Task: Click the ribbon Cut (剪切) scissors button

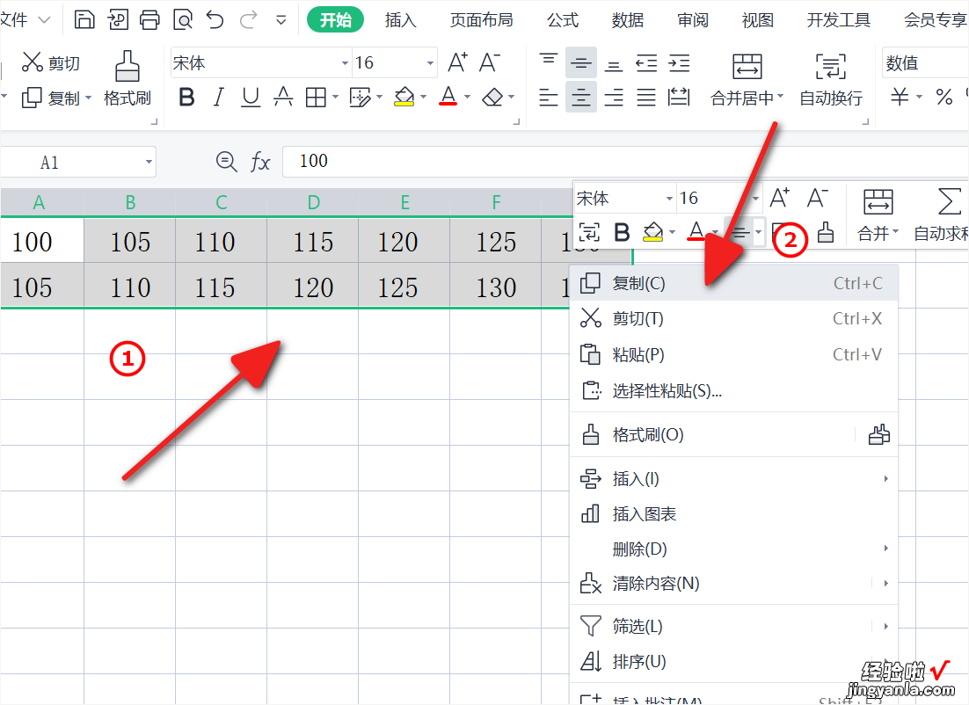Action: (50, 62)
